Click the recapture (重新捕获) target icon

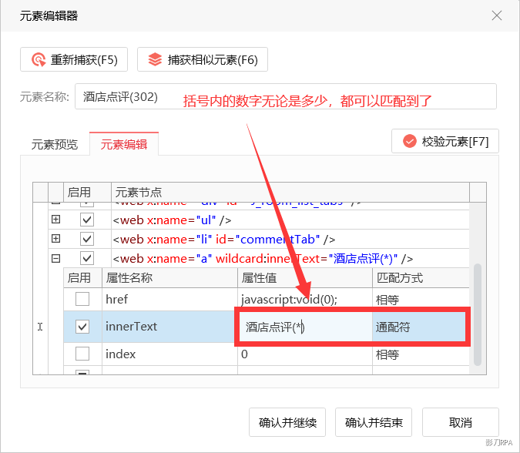39,59
